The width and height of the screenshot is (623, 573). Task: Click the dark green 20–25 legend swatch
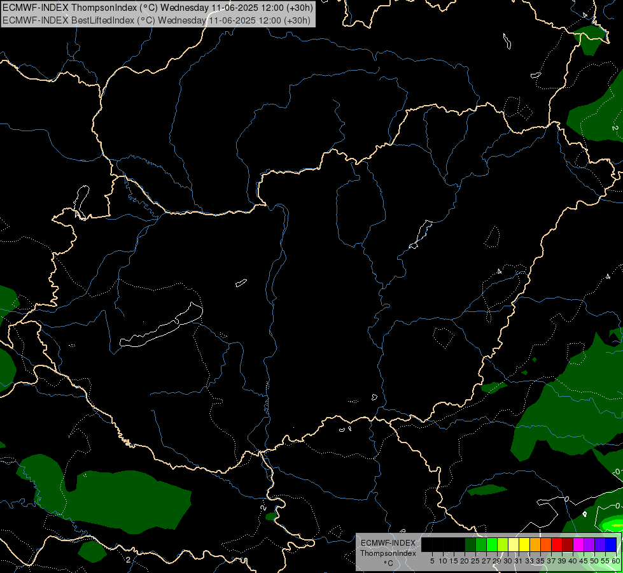[x=470, y=544]
